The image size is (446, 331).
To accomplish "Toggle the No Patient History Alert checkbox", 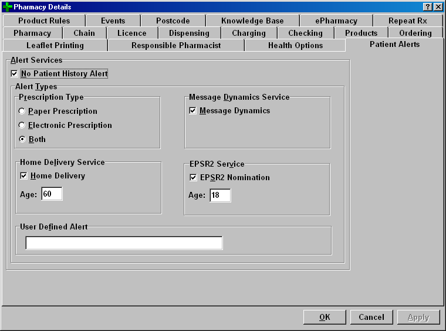I will [x=15, y=74].
